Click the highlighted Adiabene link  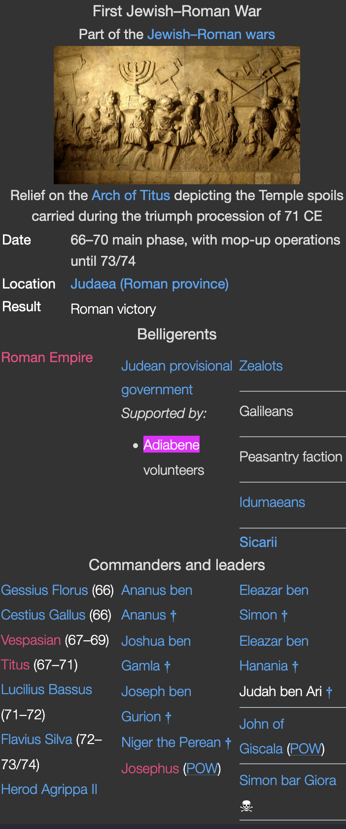pyautogui.click(x=171, y=445)
